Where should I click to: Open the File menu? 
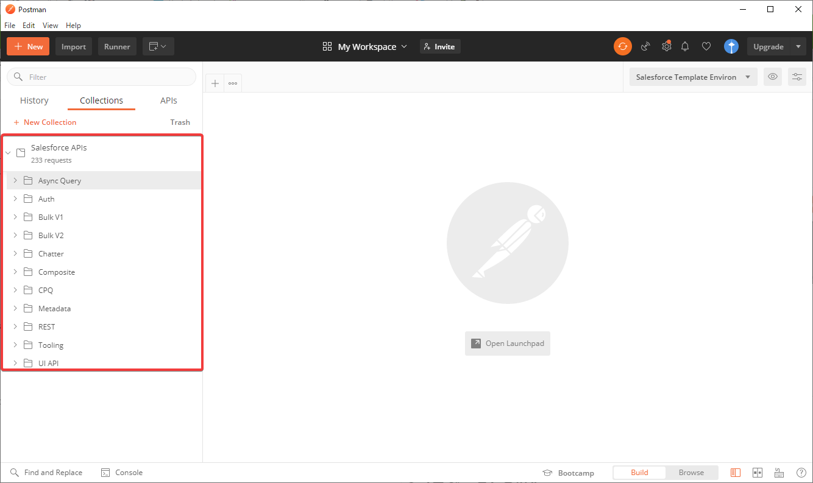(10, 26)
